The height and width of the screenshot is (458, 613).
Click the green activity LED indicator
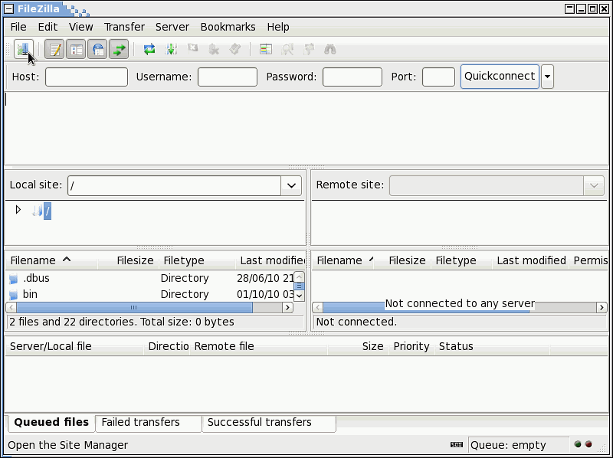tap(578, 444)
